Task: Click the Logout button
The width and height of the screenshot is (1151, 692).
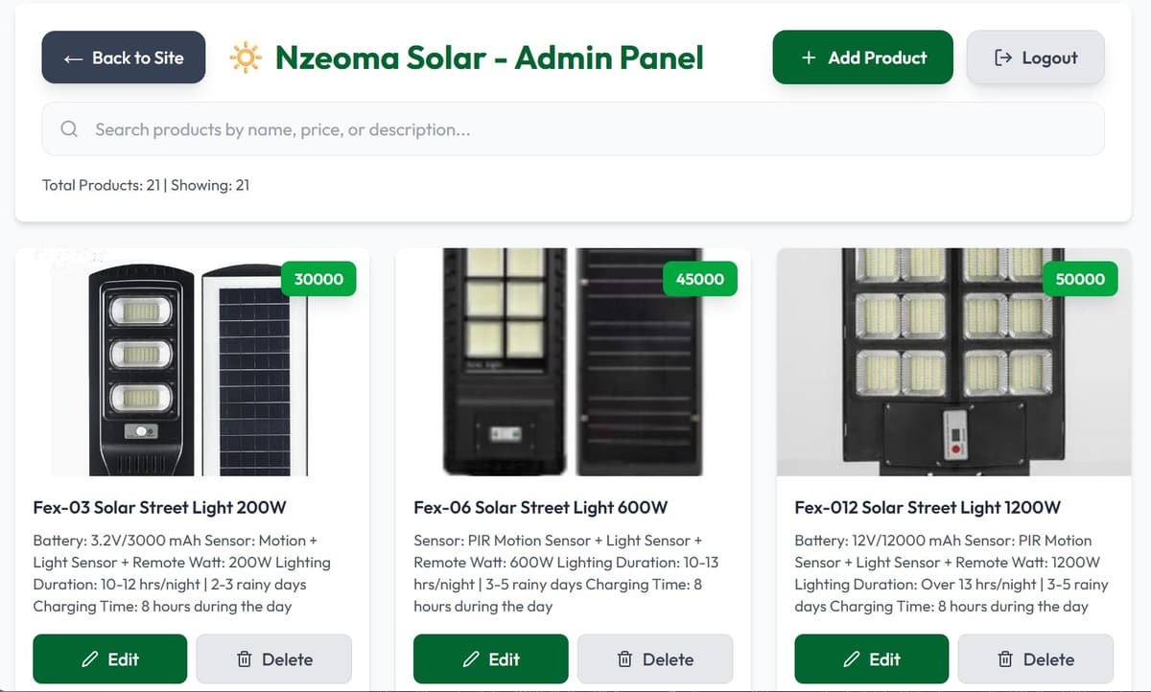Action: 1035,57
